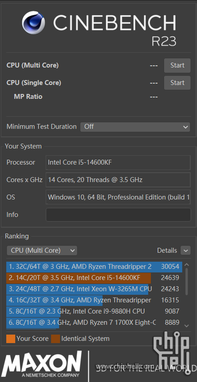Click the CPU (Multi Core) label
The image size is (197, 382).
32,65
